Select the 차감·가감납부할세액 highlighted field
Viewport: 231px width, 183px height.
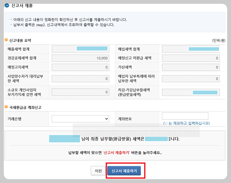click(191, 92)
